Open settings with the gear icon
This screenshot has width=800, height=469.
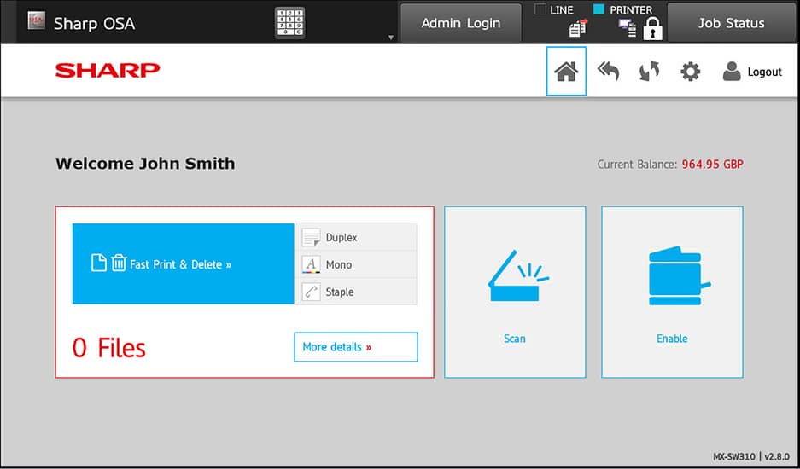click(x=690, y=72)
